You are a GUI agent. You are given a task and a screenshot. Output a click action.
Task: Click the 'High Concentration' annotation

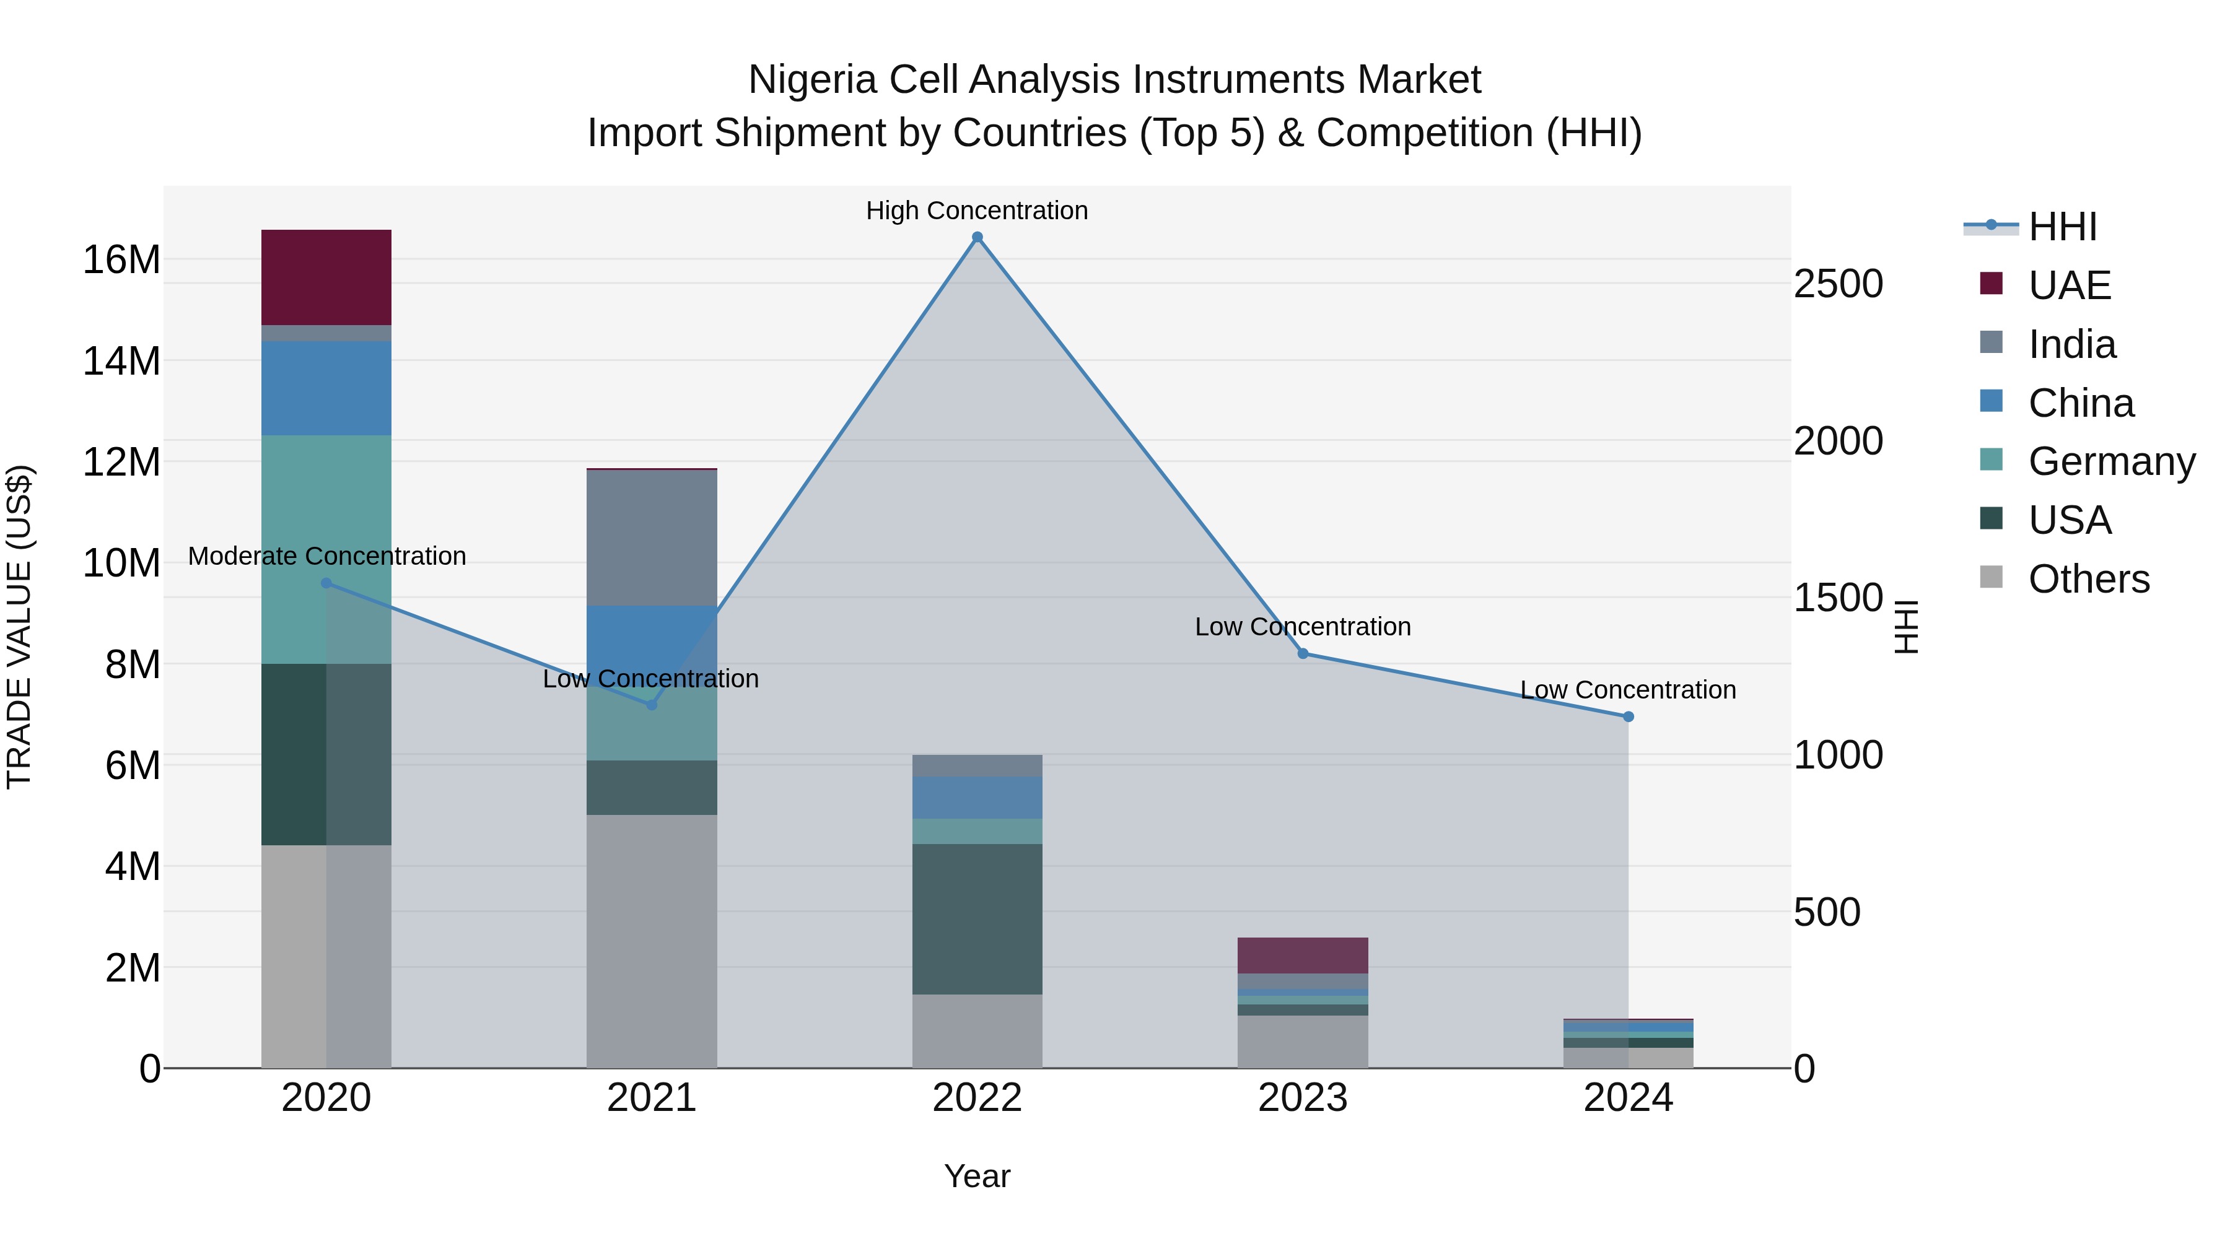[x=977, y=211]
